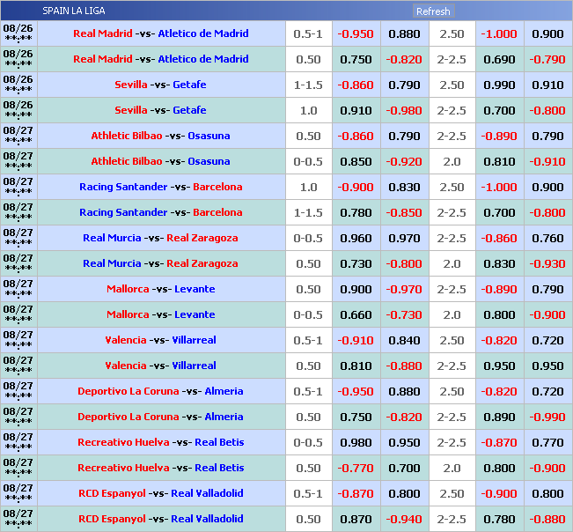Select Real Zaragoza in the 0.960 odds row
This screenshot has height=532, width=573.
(202, 238)
